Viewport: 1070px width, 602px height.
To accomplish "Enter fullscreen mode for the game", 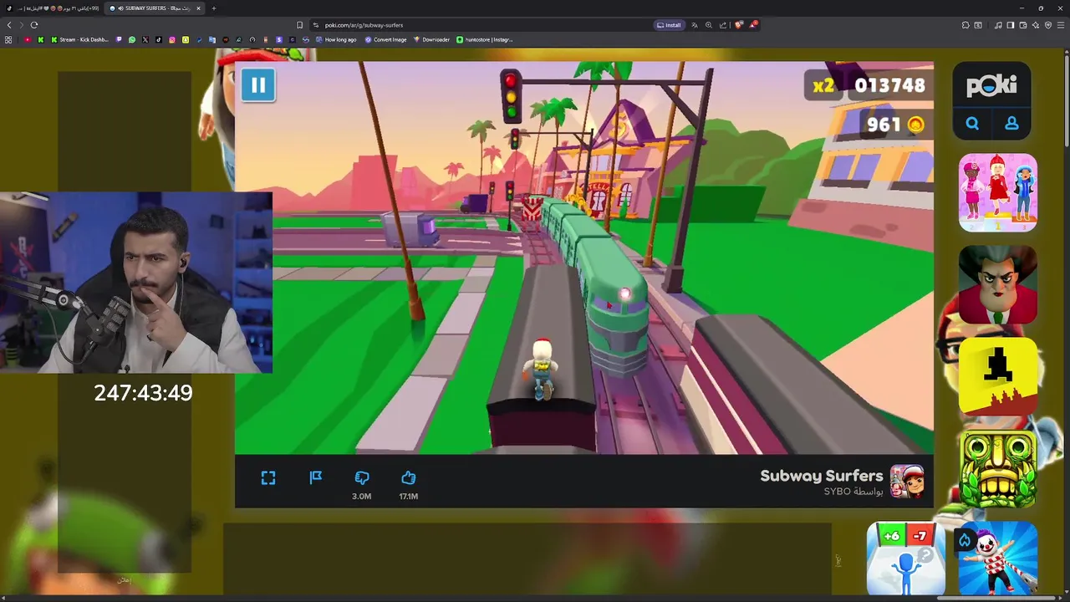I will click(x=268, y=477).
